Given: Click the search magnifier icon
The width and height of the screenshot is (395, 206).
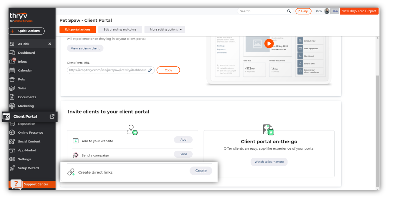Looking at the screenshot, I should click(289, 11).
